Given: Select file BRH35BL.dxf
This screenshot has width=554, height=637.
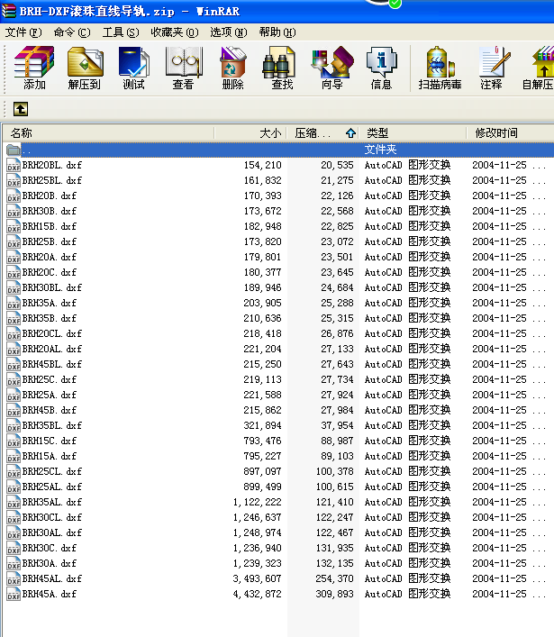Looking at the screenshot, I should tap(51, 425).
